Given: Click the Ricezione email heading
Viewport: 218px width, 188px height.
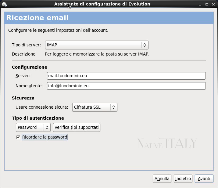Looking at the screenshot, I should (x=38, y=18).
